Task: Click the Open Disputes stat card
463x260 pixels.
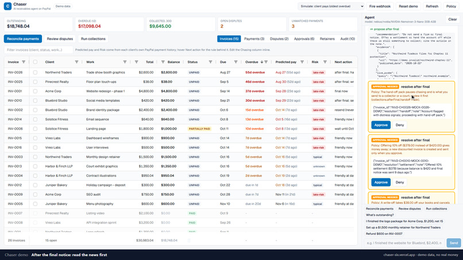Action: click(x=251, y=24)
